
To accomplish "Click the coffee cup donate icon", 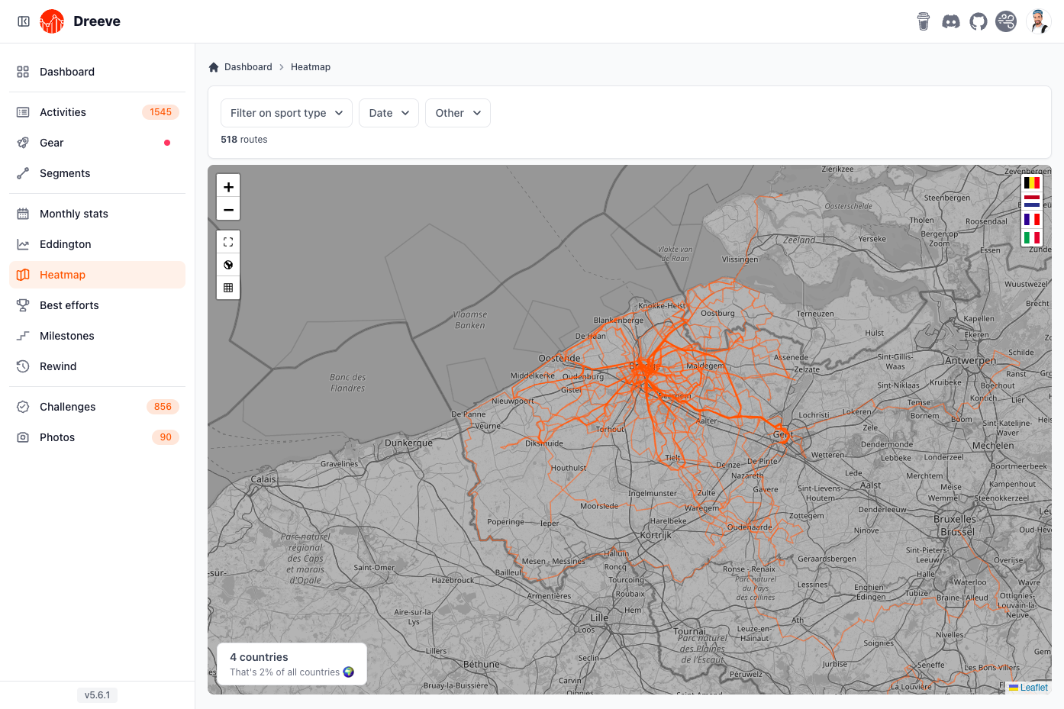I will click(x=924, y=21).
